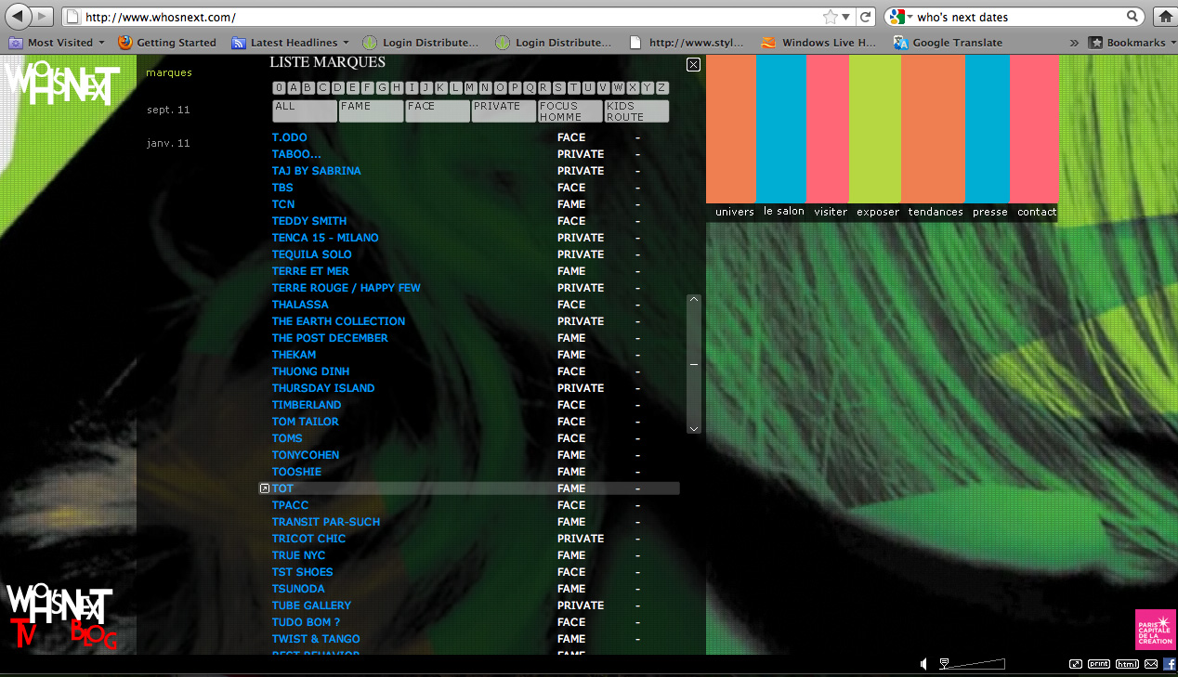
Task: Open the janv. 11 edition link
Action: [x=168, y=143]
